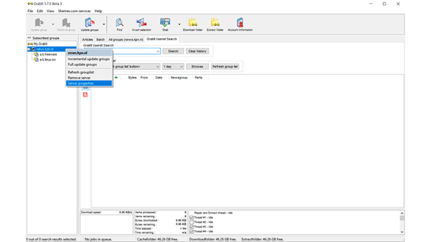This screenshot has width=431, height=242.
Task: Open the Download folder
Action: (x=193, y=24)
